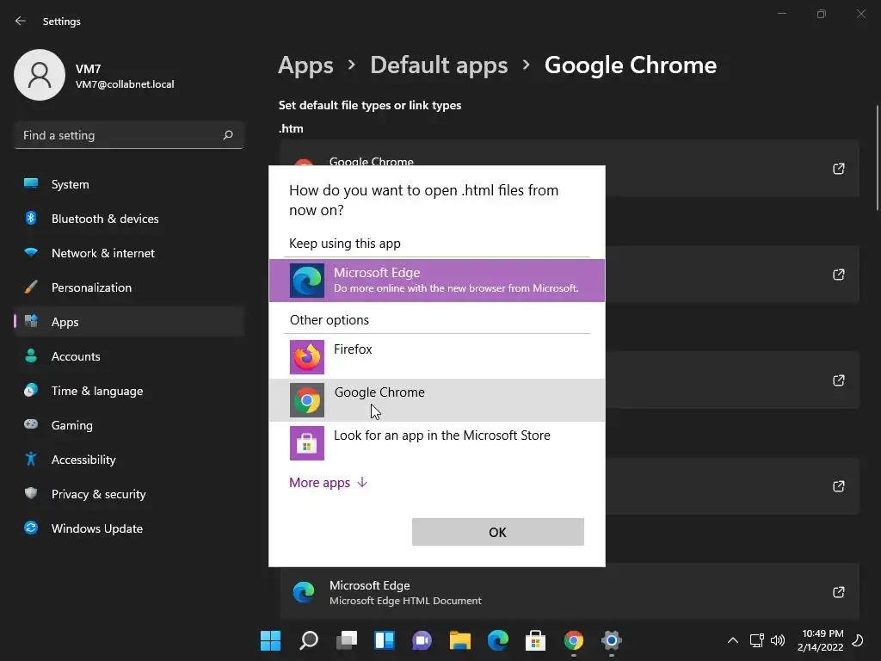Click the search magnifier in Find a setting

click(227, 135)
